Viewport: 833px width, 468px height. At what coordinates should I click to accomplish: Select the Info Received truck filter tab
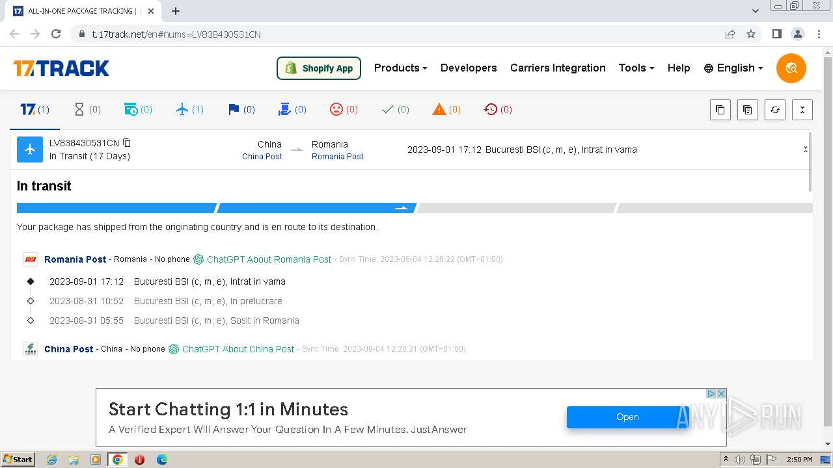138,109
